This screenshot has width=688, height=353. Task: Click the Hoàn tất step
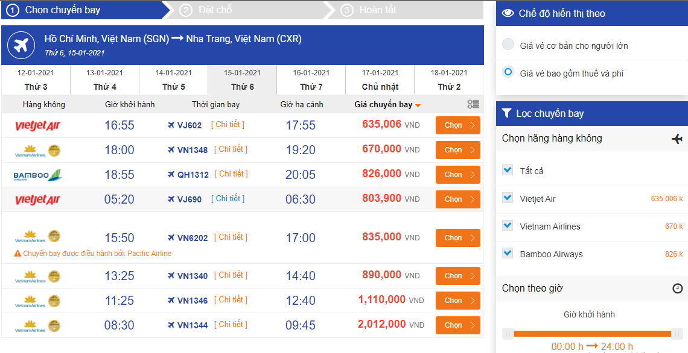(x=404, y=10)
